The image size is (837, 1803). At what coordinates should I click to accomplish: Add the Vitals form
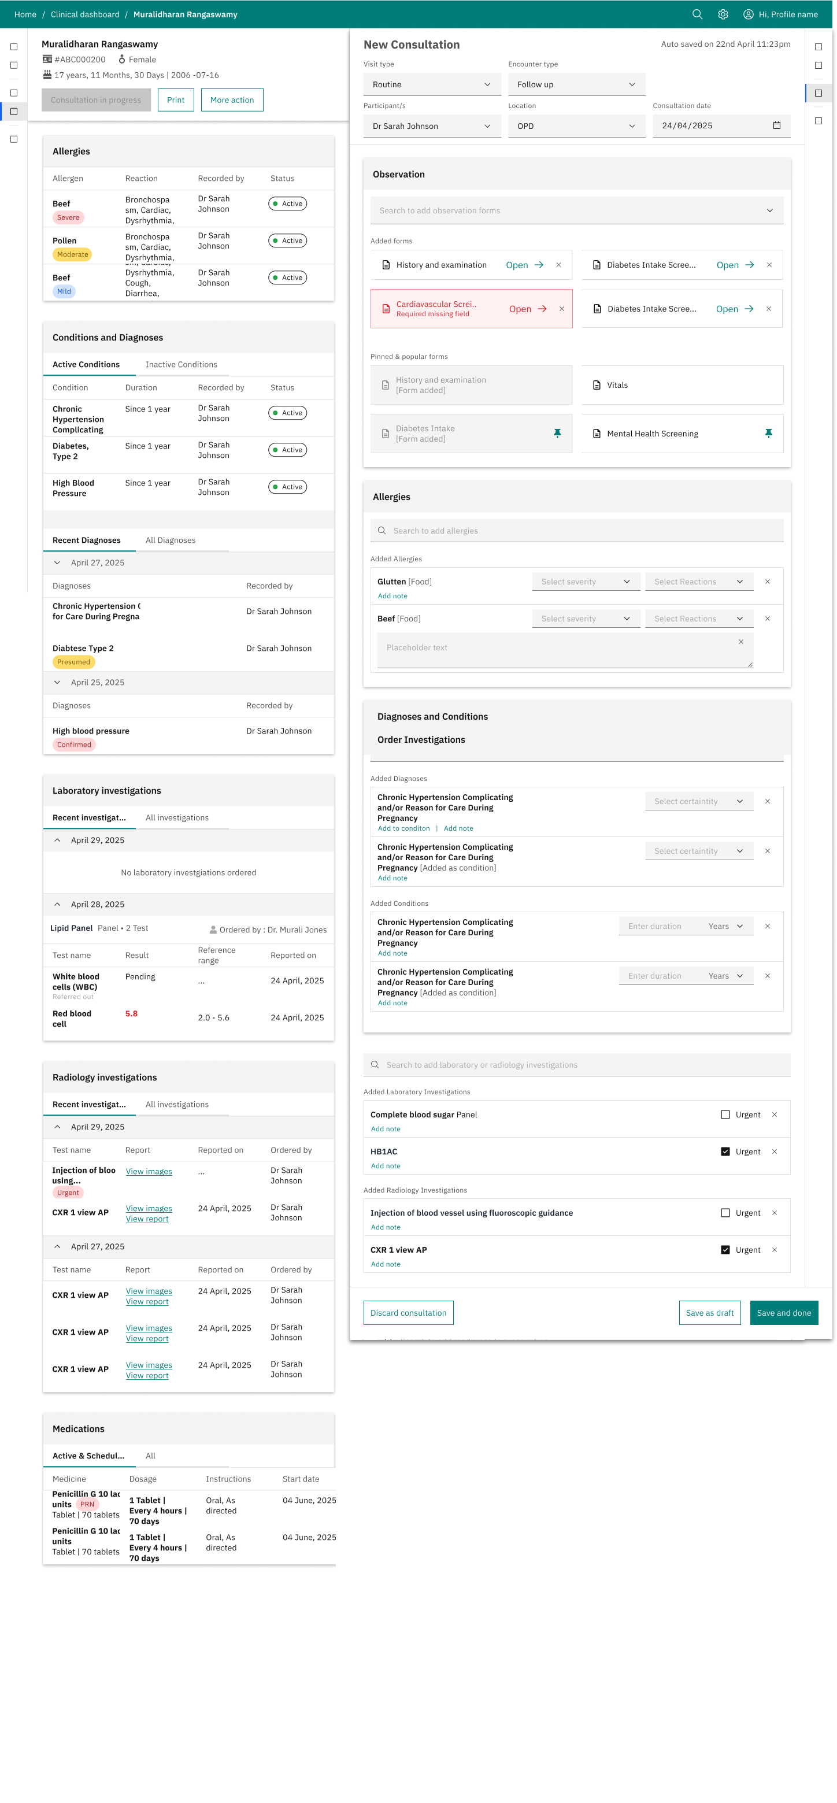(x=682, y=386)
